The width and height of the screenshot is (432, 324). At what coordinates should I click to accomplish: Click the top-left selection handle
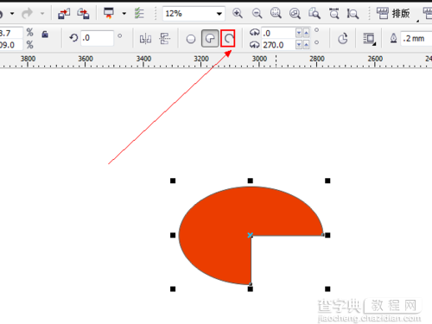click(x=173, y=181)
